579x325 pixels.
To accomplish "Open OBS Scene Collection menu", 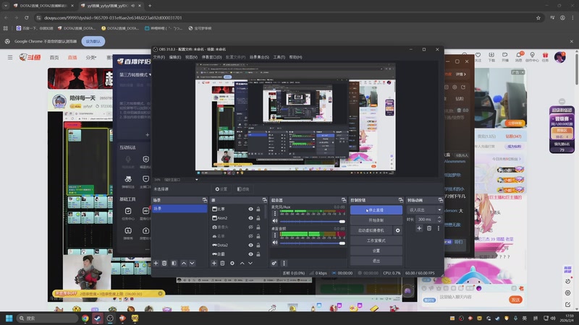I will point(259,57).
